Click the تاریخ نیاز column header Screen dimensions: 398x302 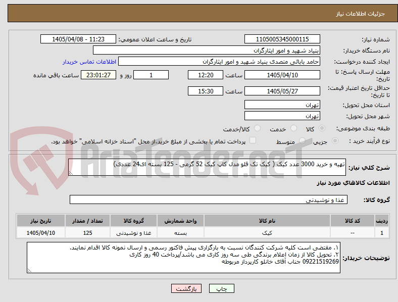tap(41, 221)
